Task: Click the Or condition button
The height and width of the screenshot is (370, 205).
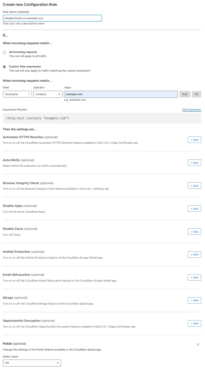Action: [197, 94]
